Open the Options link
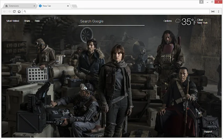Image resolution: width=223 pixels, height=139 pixels. [168, 21]
